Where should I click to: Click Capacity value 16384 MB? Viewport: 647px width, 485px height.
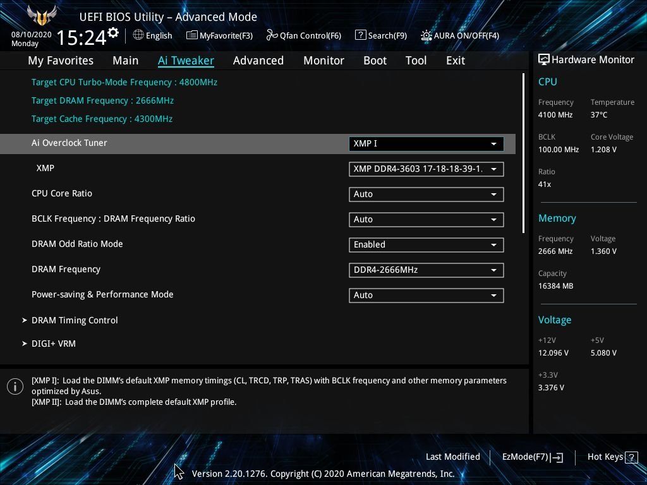tap(555, 286)
